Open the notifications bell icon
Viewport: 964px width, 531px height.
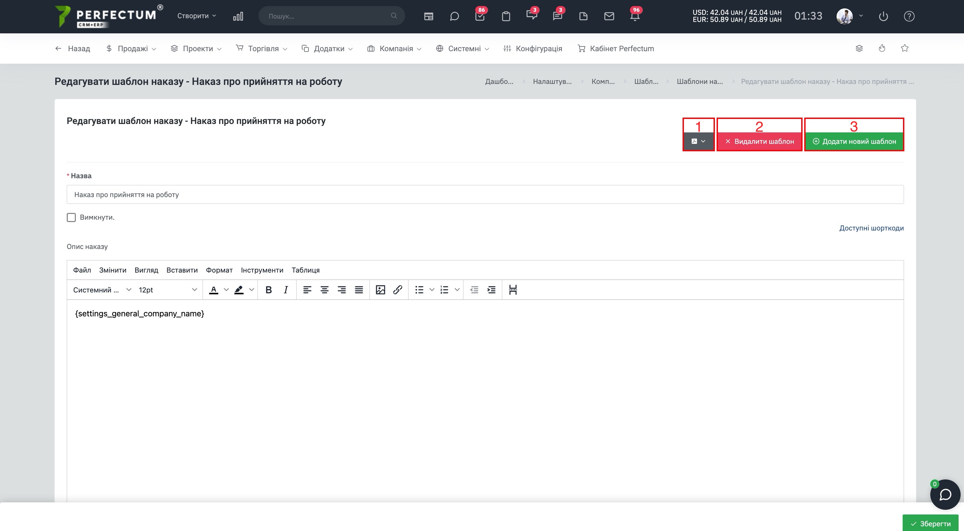pyautogui.click(x=635, y=16)
